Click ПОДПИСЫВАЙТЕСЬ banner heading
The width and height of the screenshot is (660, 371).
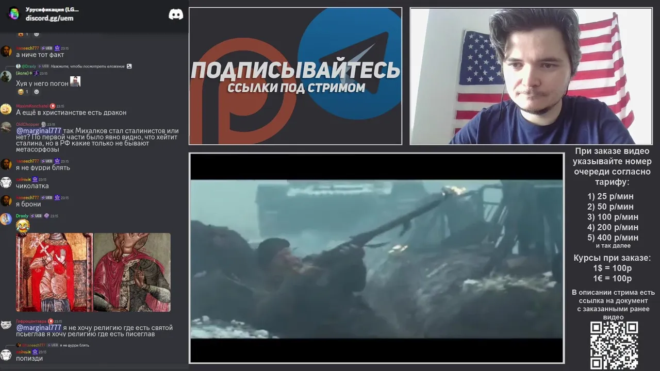295,71
